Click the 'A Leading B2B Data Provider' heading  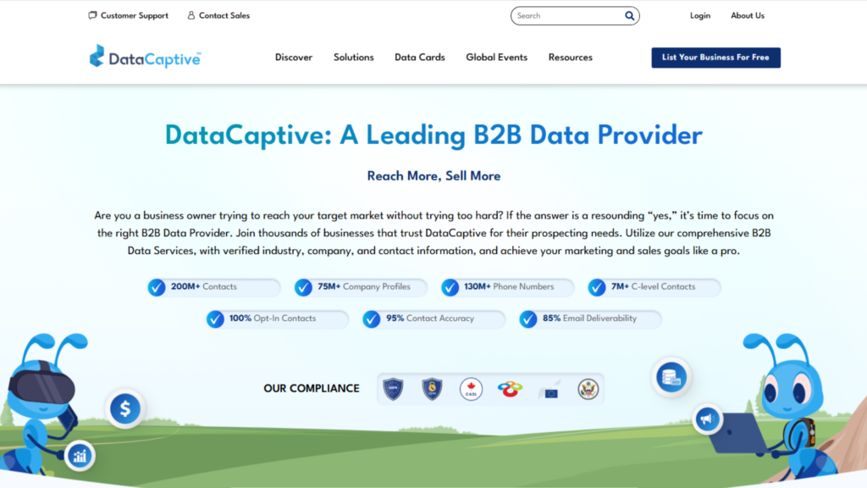tap(521, 136)
